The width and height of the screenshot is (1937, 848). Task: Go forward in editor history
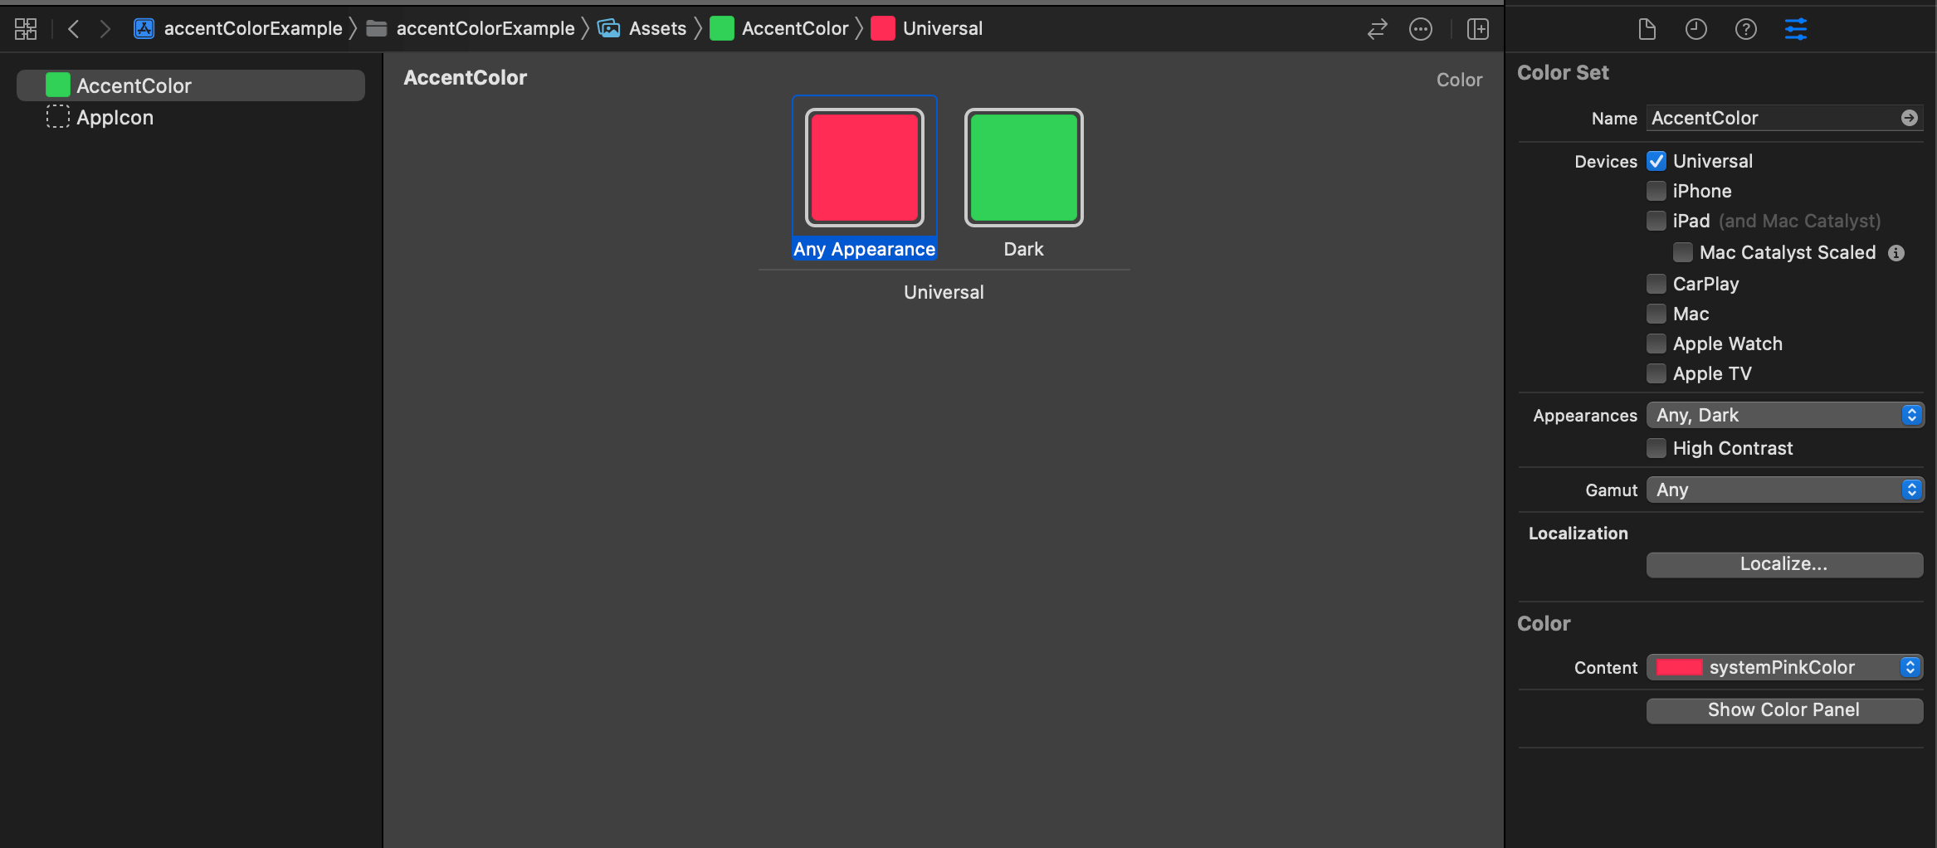click(x=105, y=29)
